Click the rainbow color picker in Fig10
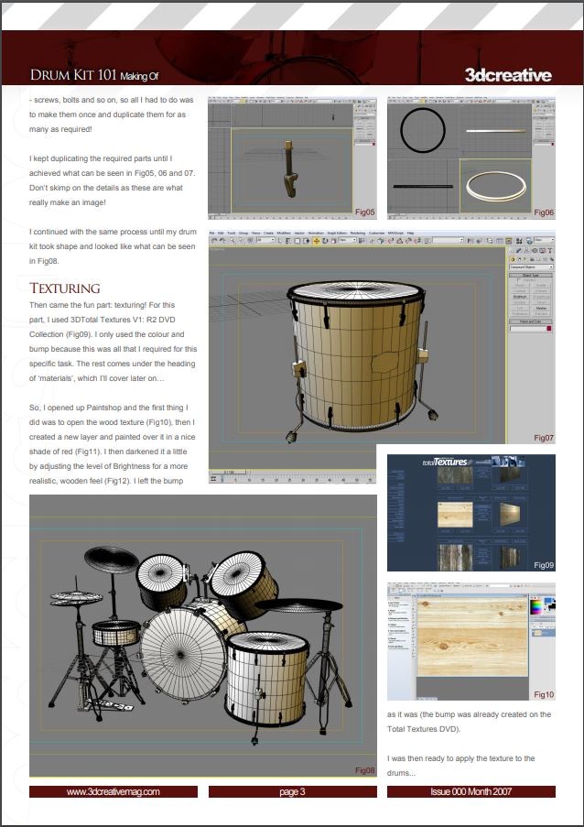The image size is (584, 827). 536,606
